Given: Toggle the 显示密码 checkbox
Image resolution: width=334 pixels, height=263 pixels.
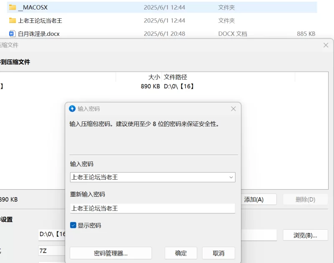Looking at the screenshot, I should click(73, 225).
